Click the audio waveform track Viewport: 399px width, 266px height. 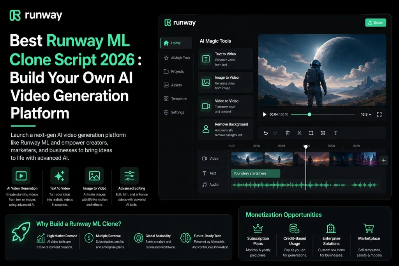pyautogui.click(x=305, y=185)
